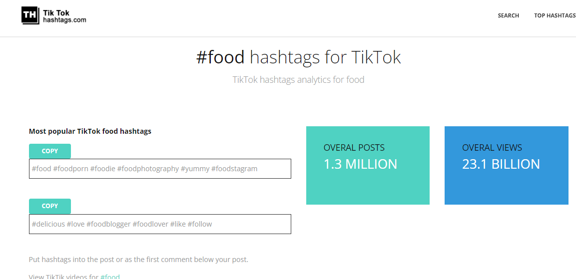Image resolution: width=576 pixels, height=279 pixels.
Task: Go to the TOP HASHTAGS page
Action: point(555,15)
